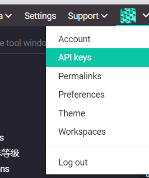Click the chevron left of Settings
This screenshot has width=149, height=178.
coord(9,16)
